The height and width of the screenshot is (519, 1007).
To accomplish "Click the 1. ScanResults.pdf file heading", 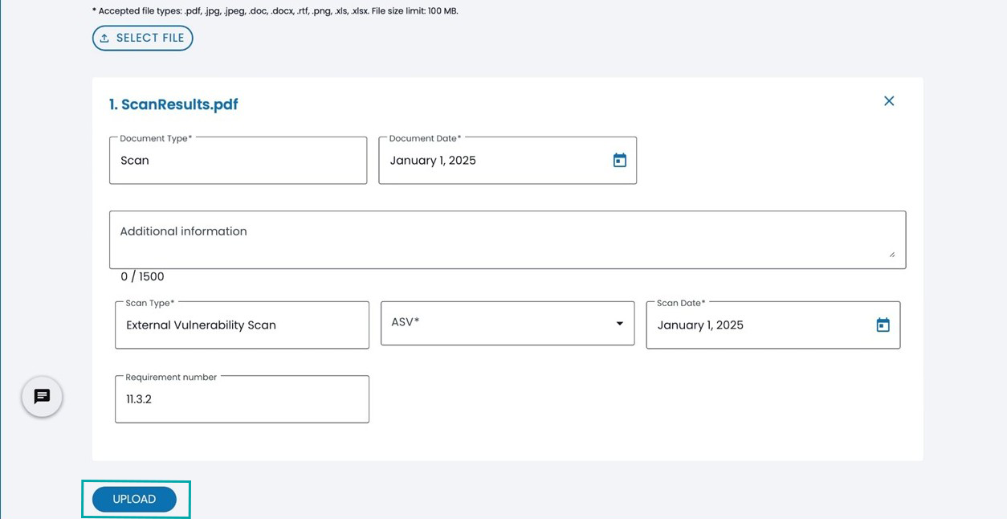I will click(173, 104).
